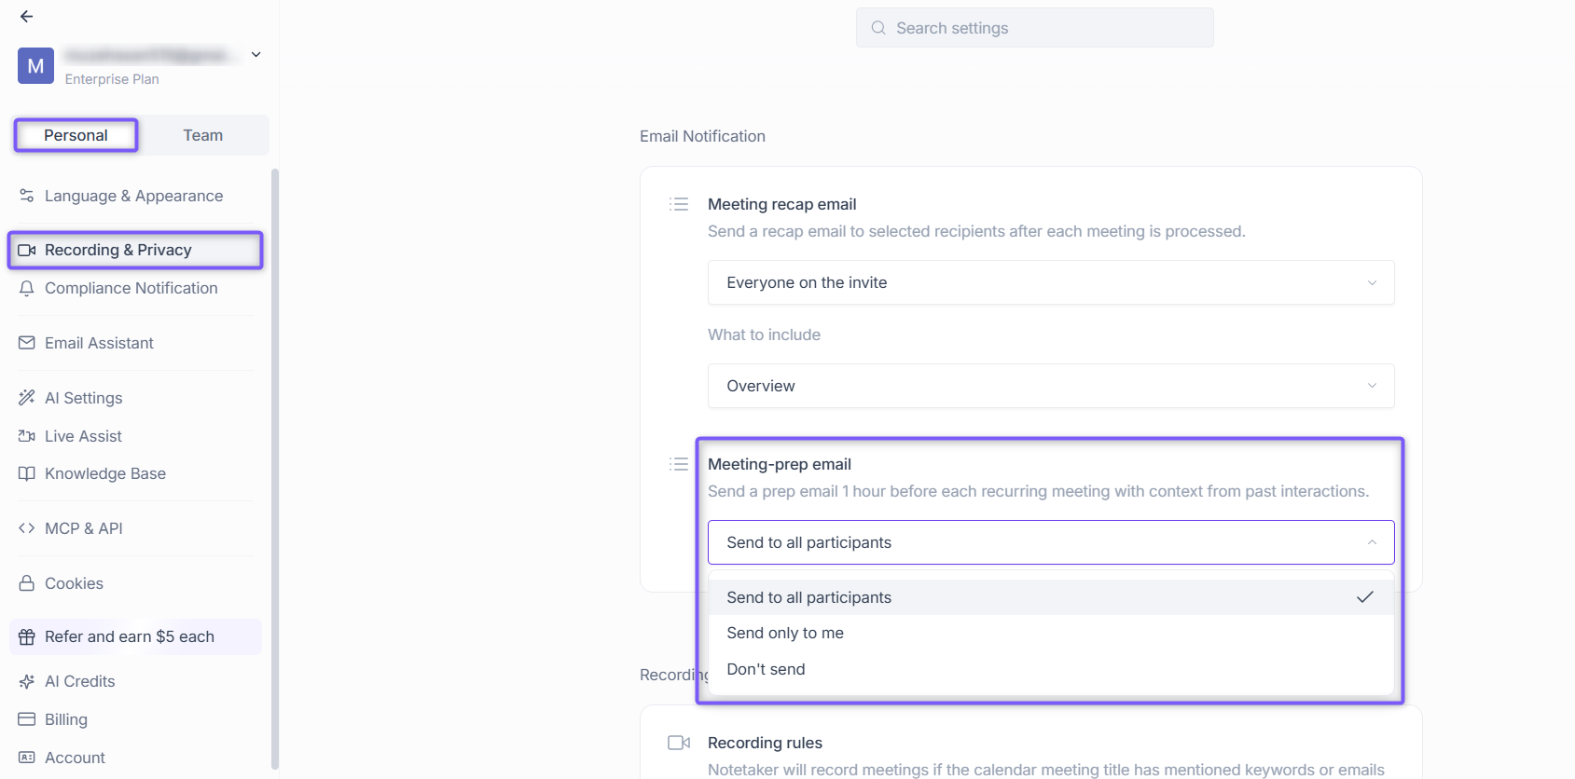Click the list icon beside Meeting recap email
This screenshot has width=1575, height=779.
[x=679, y=204]
